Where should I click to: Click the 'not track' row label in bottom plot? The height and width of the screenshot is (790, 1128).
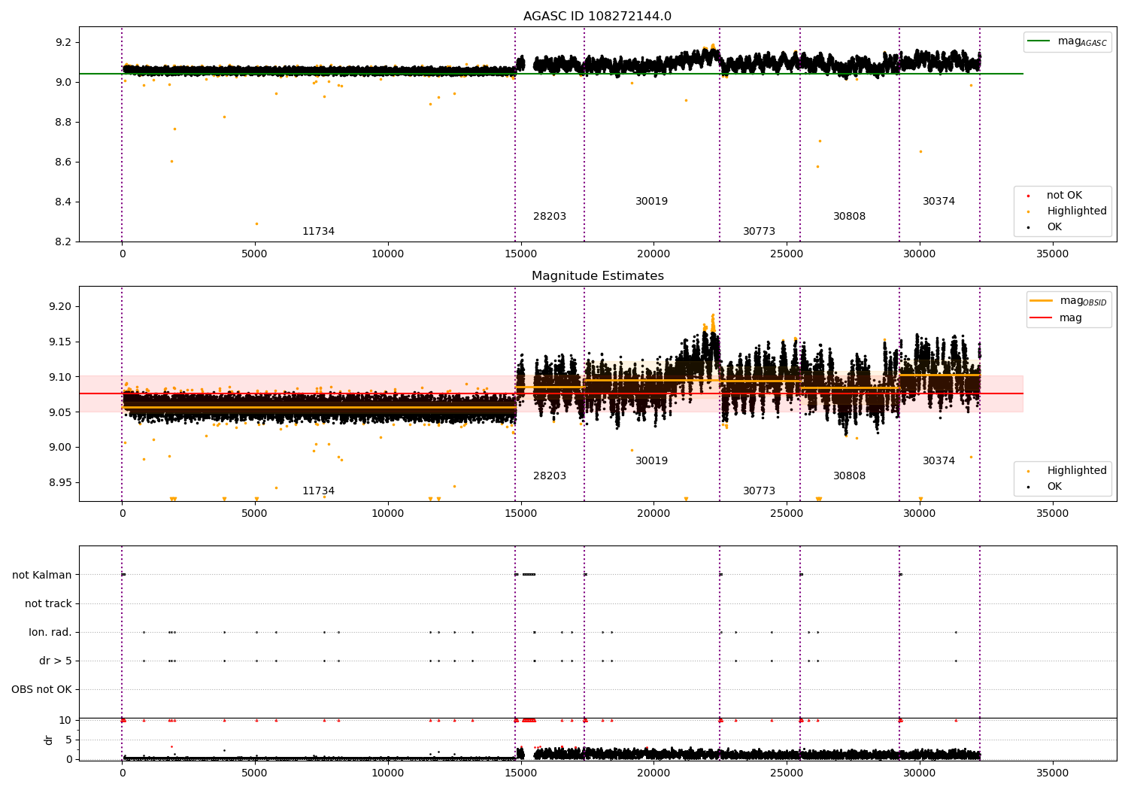click(x=48, y=604)
